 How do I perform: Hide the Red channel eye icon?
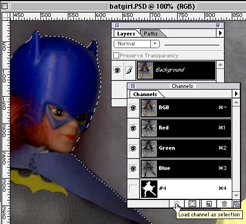click(133, 128)
